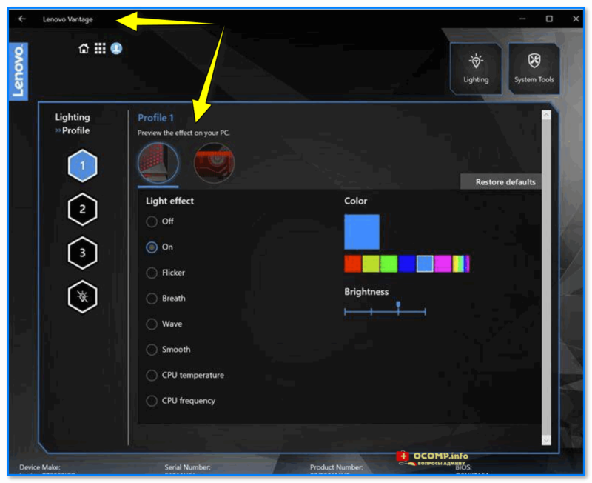Go back with the arrow icon
This screenshot has width=592, height=483.
(22, 19)
